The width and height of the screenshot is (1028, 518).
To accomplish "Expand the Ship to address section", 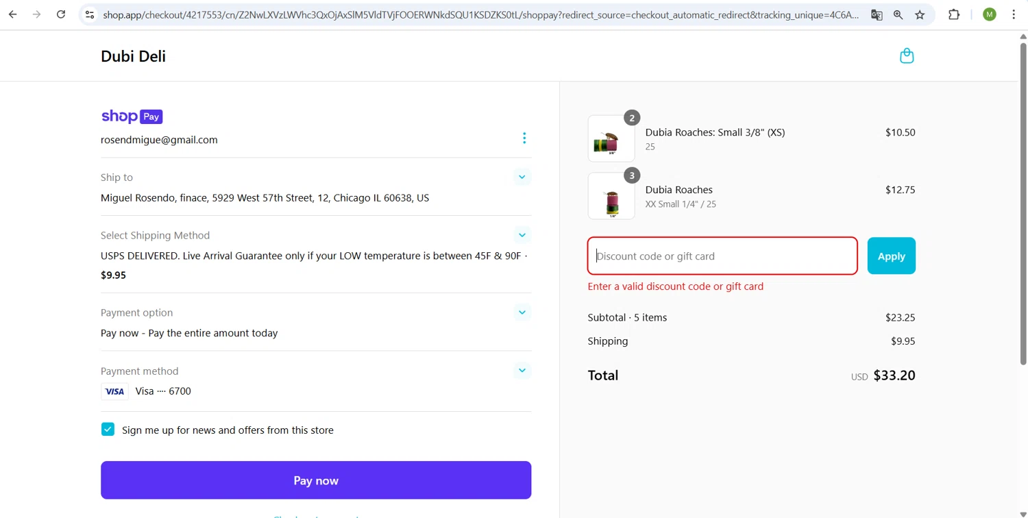I will point(522,177).
